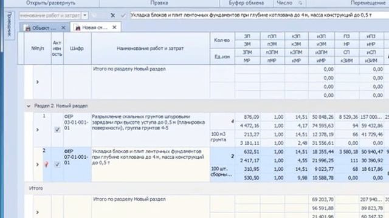Expand row 2 Укладка блоков и плит
The height and width of the screenshot is (218, 389).
[38, 164]
